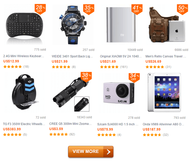The height and width of the screenshot is (161, 189).
Task: Click the 34% OFF badge on the SJcam camera
Action: pos(134,78)
